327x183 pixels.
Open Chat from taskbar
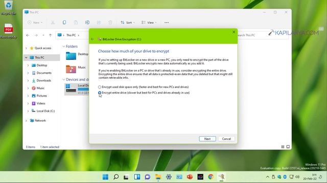148,177
